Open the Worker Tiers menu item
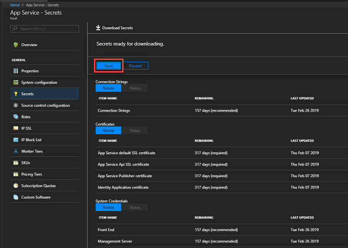 [x=32, y=151]
